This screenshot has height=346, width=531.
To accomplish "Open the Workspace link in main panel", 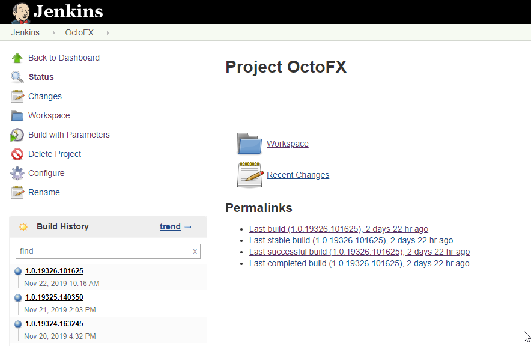I will coord(288,144).
